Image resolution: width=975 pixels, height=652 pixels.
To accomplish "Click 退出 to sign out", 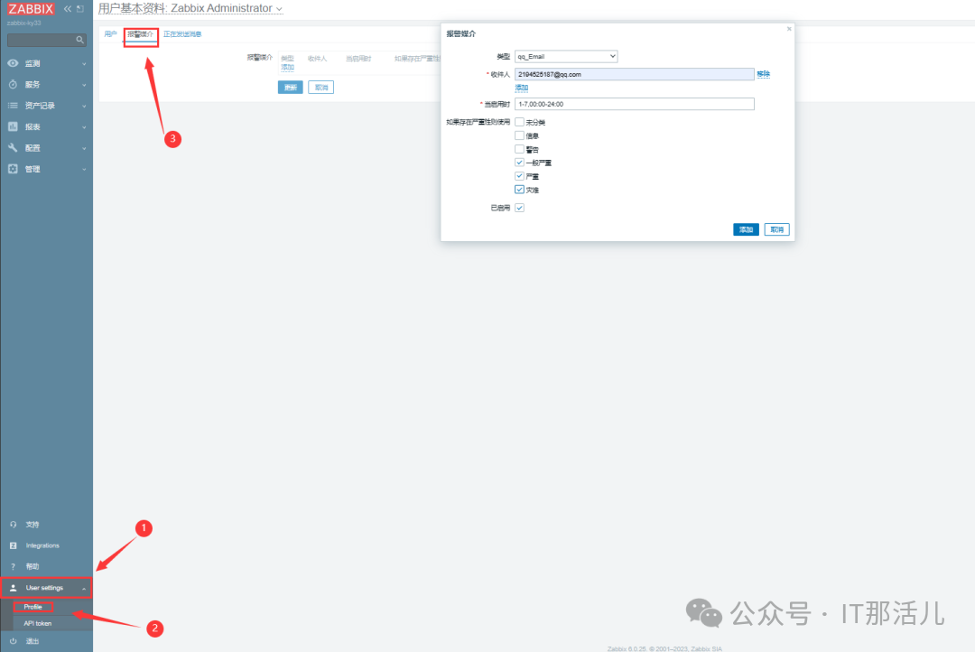I will (32, 641).
